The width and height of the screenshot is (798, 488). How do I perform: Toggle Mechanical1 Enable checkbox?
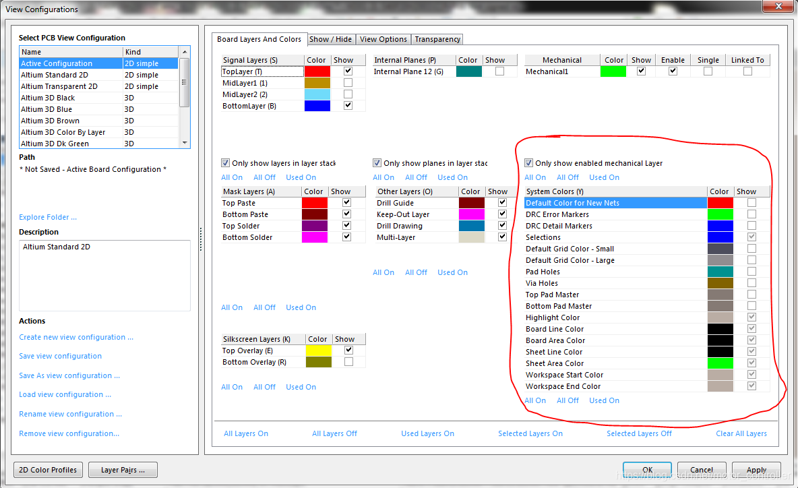[x=673, y=71]
